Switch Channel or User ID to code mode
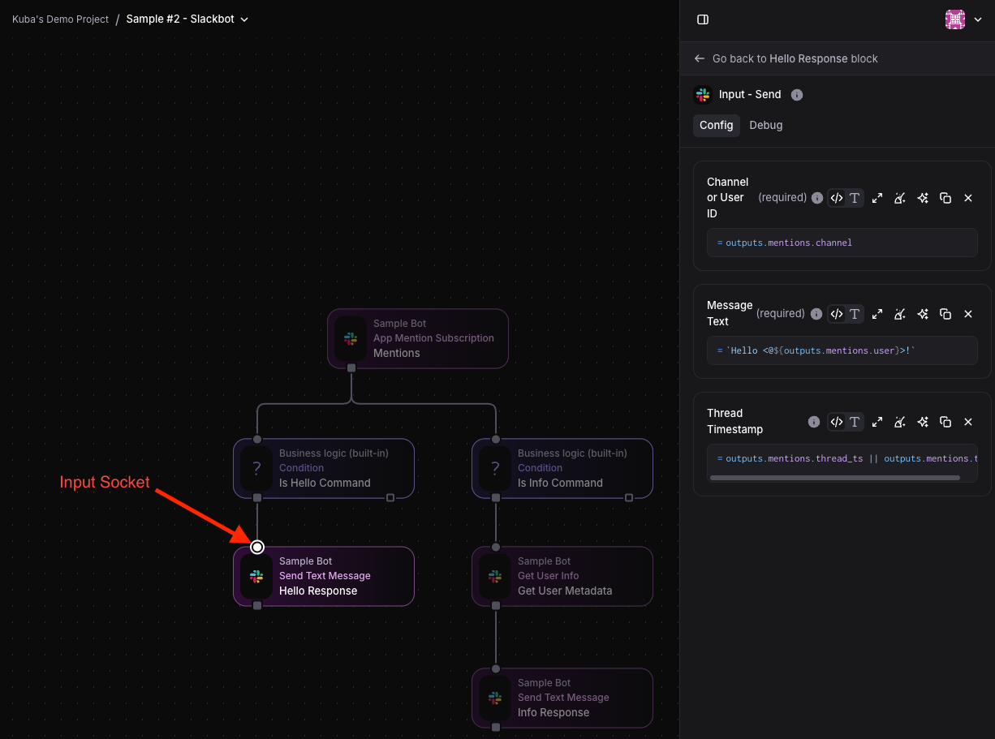The width and height of the screenshot is (995, 739). 837,198
